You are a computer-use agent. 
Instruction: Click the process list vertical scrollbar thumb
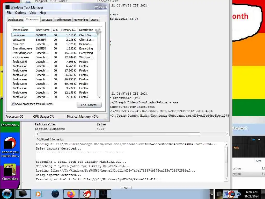(99, 41)
